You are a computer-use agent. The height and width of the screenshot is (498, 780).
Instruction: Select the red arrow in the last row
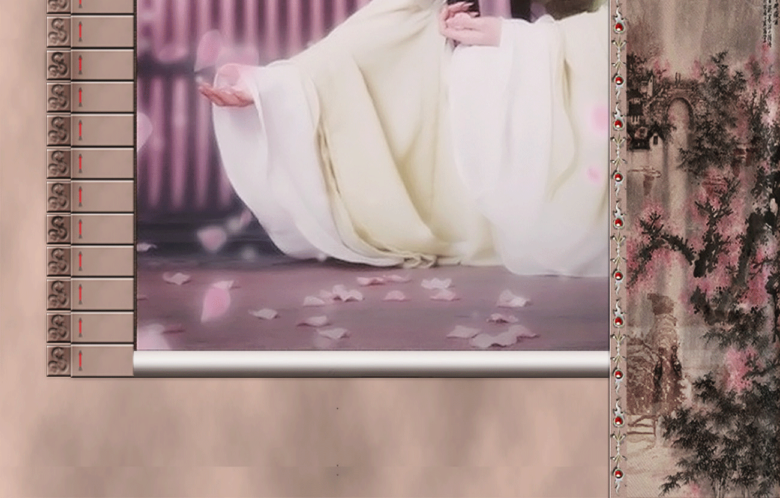coord(80,360)
